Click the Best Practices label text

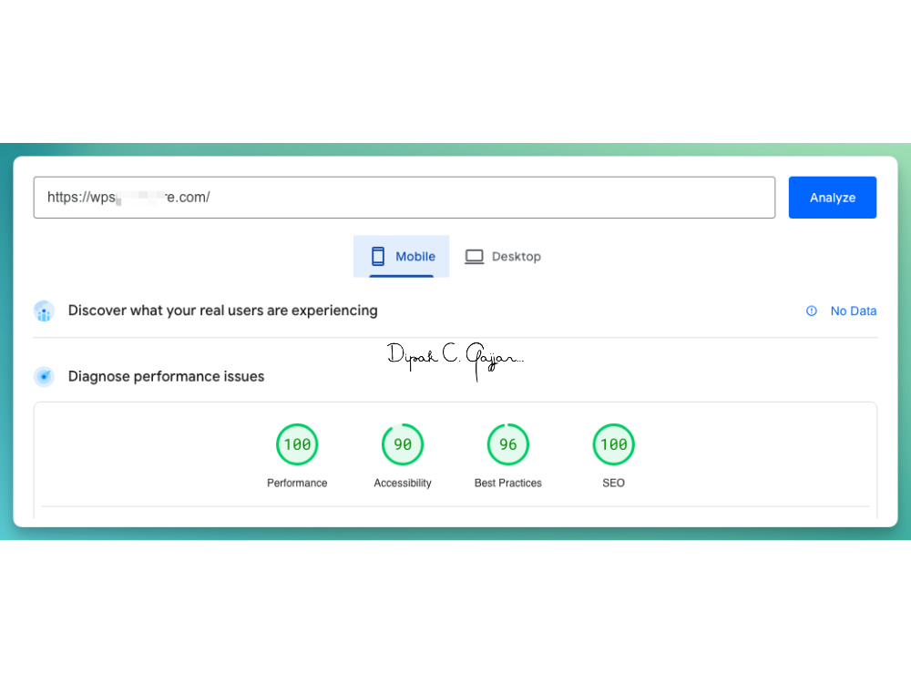point(507,483)
